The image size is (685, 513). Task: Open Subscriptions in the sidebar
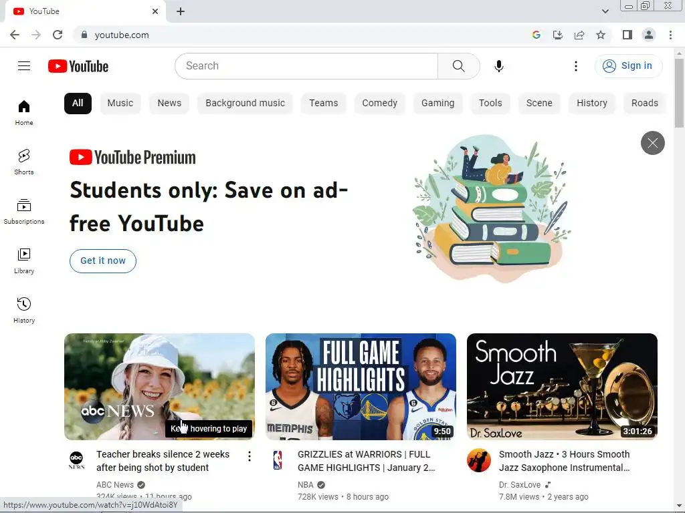point(24,211)
